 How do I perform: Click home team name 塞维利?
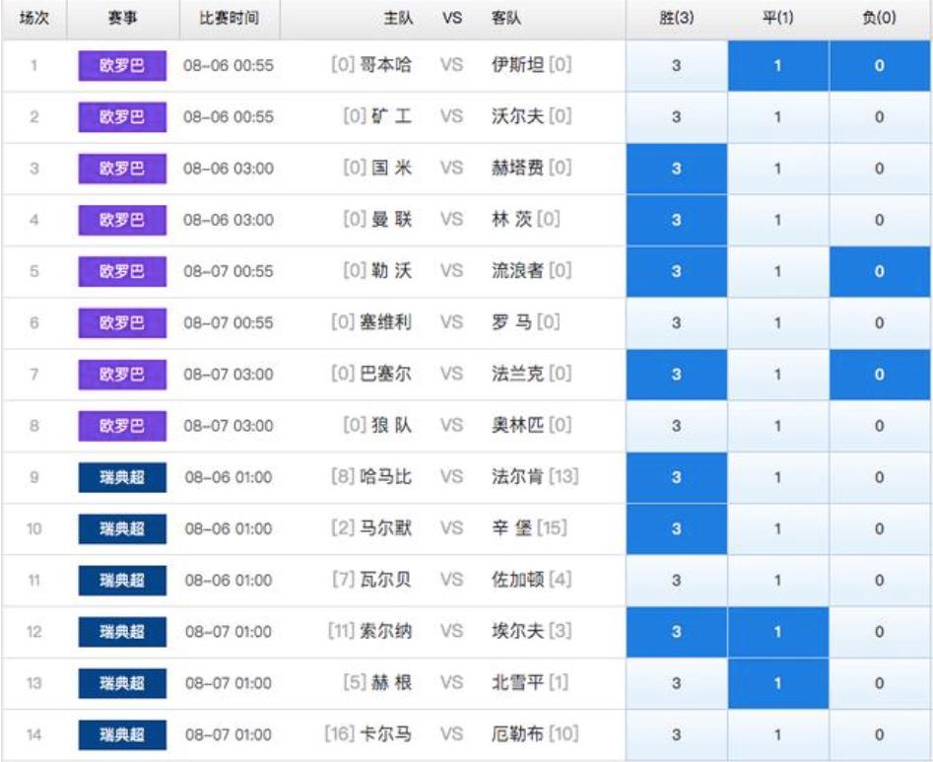[x=385, y=322]
